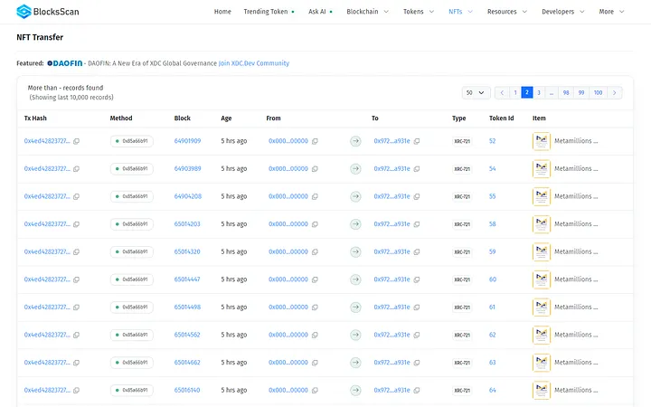Open the Metamillions thumbnail for Token 52
Screen dimensions: 651x407
point(542,141)
